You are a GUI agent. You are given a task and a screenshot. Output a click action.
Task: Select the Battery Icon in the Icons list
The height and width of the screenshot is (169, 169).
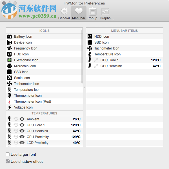coord(45,37)
